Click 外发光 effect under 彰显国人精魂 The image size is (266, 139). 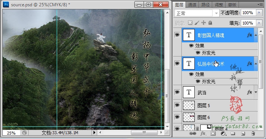208,53
